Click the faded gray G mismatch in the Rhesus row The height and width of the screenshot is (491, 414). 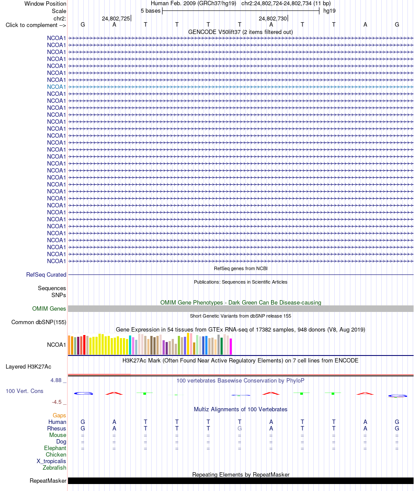coord(240,428)
